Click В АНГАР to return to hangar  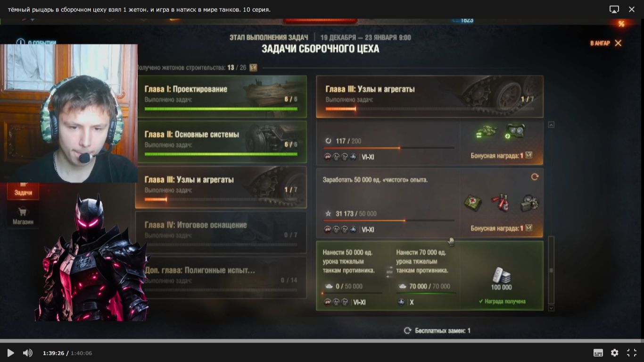(606, 43)
